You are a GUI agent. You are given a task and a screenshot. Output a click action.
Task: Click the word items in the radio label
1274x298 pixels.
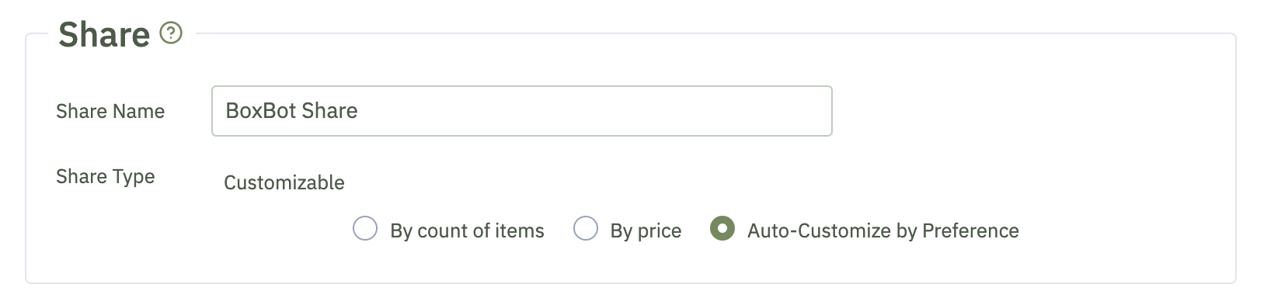pyautogui.click(x=520, y=230)
